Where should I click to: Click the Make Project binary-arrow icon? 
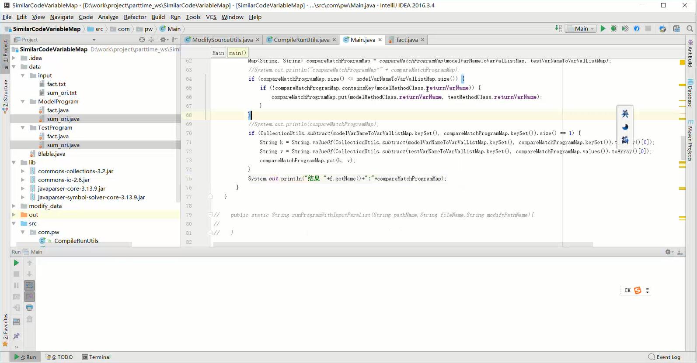point(558,28)
